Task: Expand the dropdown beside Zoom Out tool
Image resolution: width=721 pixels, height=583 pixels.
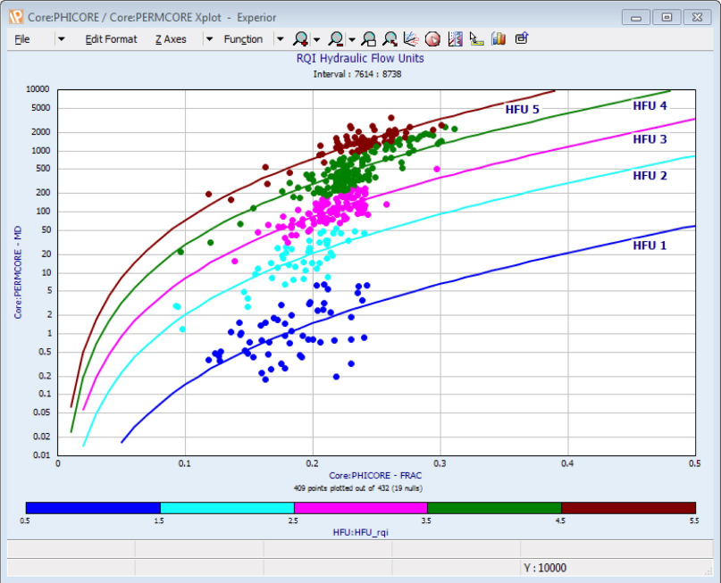Action: tap(350, 38)
